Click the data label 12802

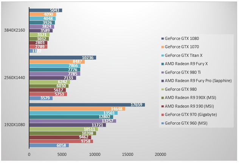[104, 117]
